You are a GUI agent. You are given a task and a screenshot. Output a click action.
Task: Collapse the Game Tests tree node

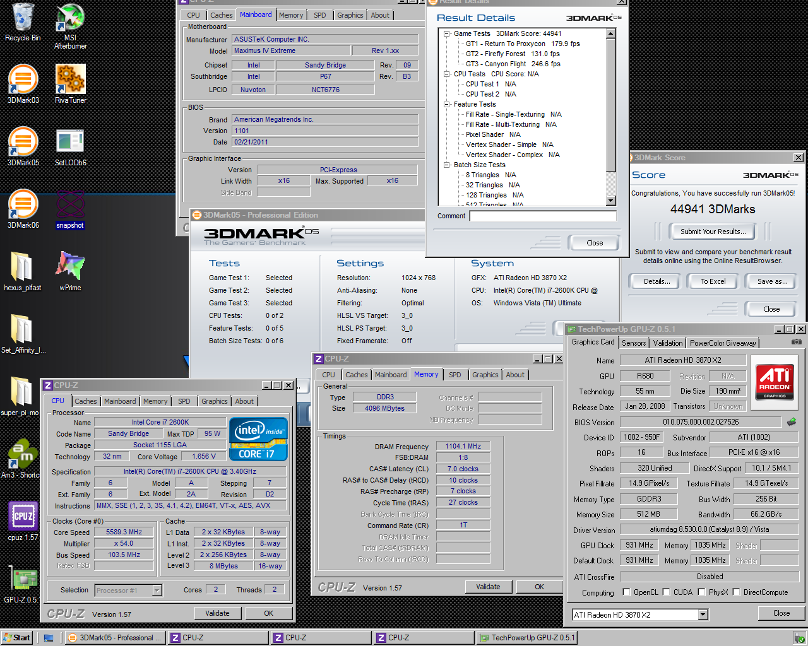pyautogui.click(x=447, y=33)
